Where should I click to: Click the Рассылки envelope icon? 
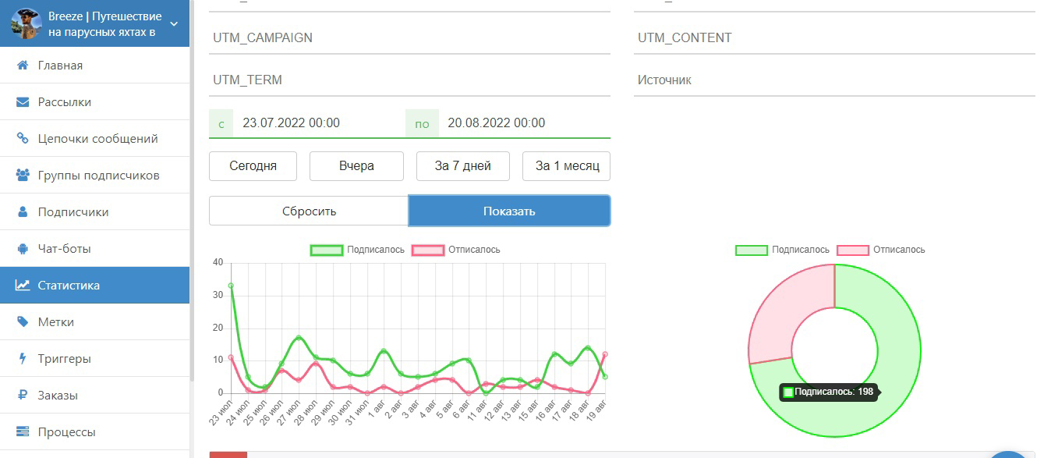(x=23, y=102)
